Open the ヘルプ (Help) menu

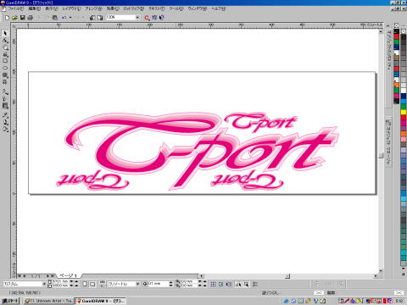click(x=219, y=8)
